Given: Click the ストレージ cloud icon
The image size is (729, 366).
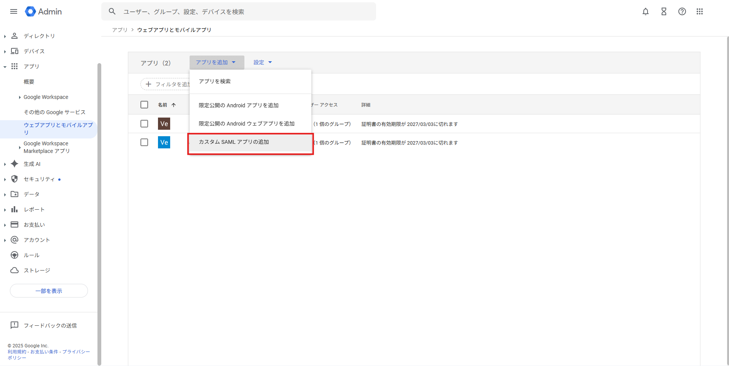Looking at the screenshot, I should tap(14, 270).
